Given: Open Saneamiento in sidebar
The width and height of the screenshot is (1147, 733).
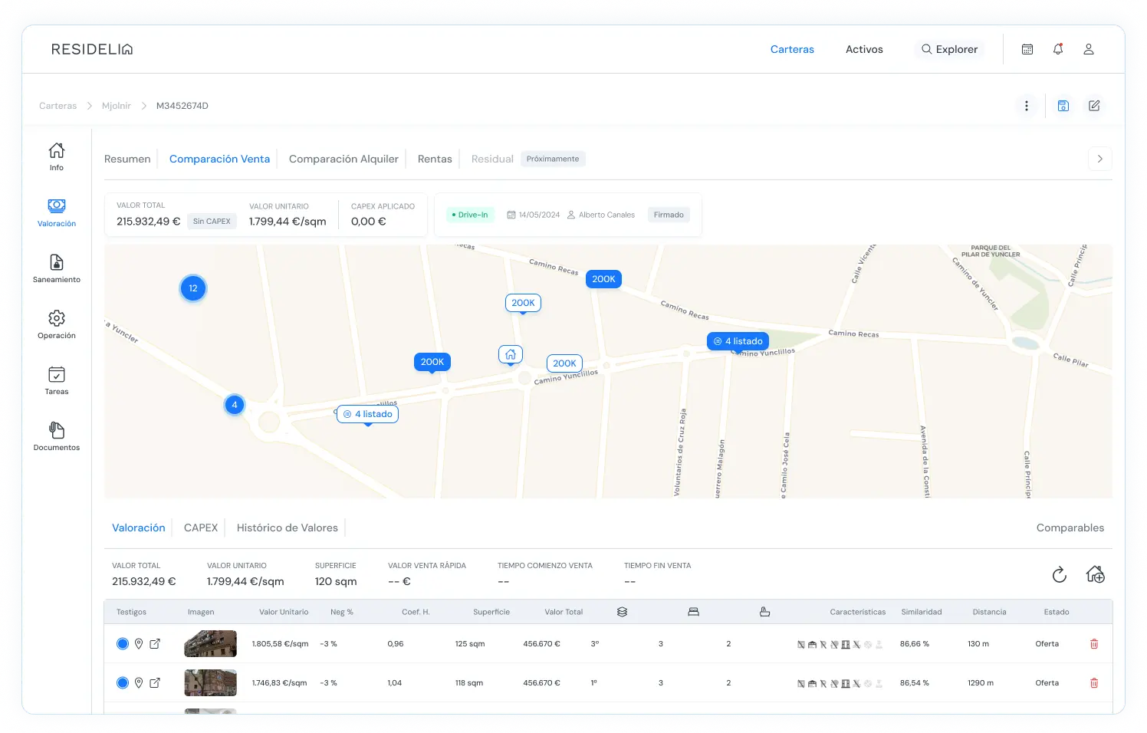Looking at the screenshot, I should tap(57, 268).
